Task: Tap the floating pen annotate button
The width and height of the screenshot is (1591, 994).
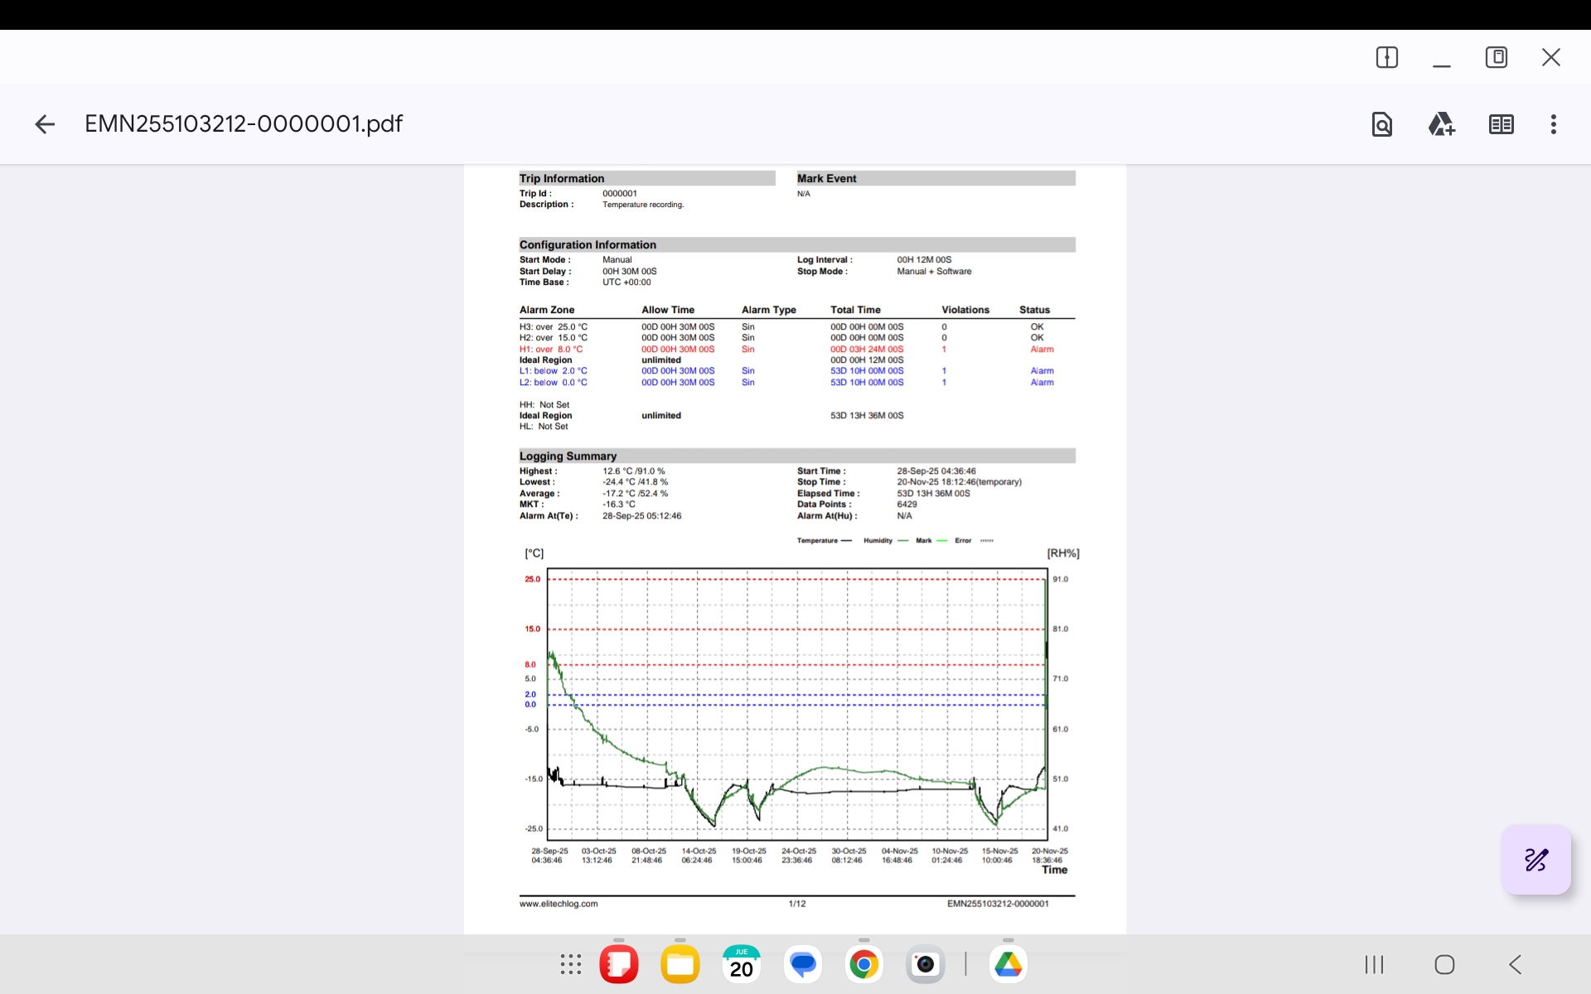Action: pyautogui.click(x=1535, y=860)
